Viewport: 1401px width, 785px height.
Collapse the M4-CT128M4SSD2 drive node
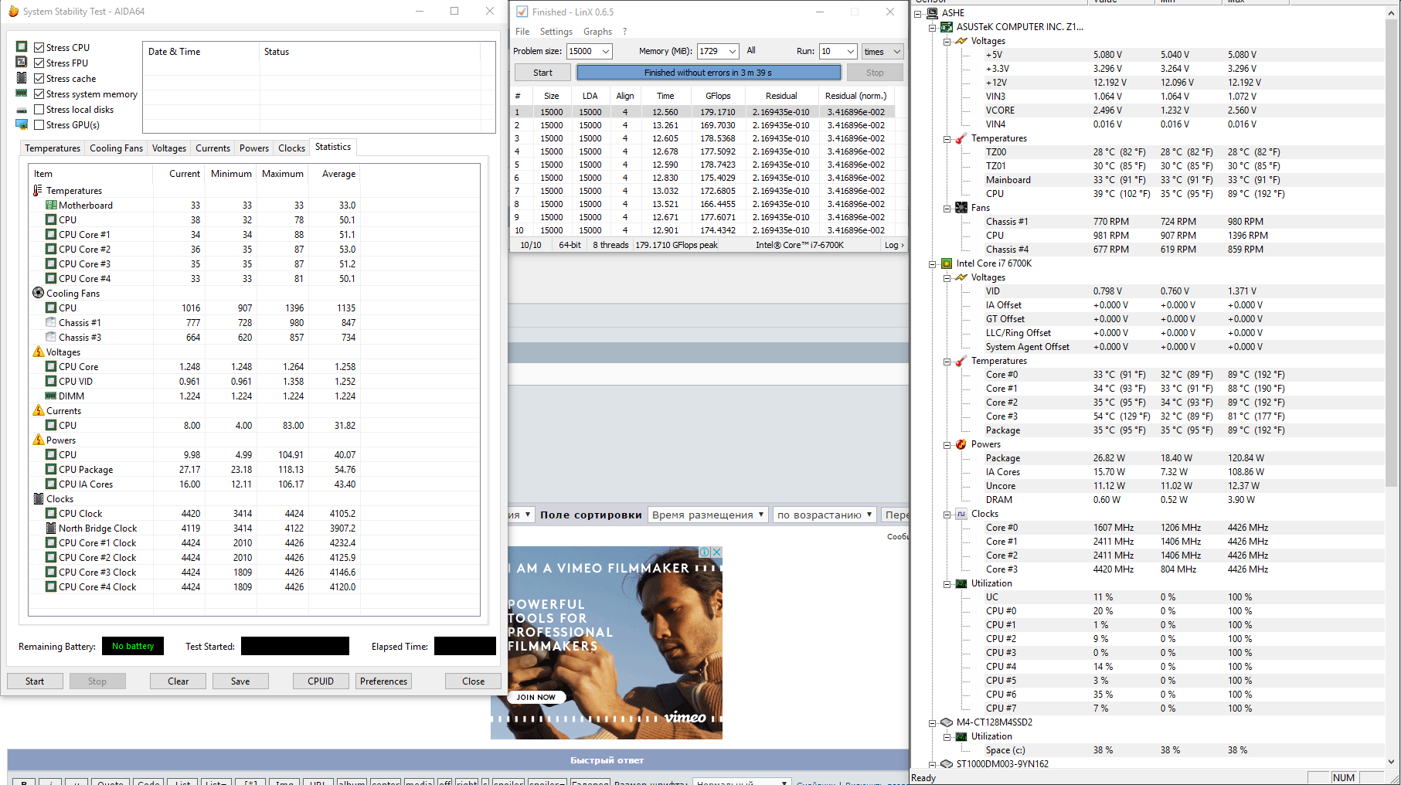[x=933, y=722]
